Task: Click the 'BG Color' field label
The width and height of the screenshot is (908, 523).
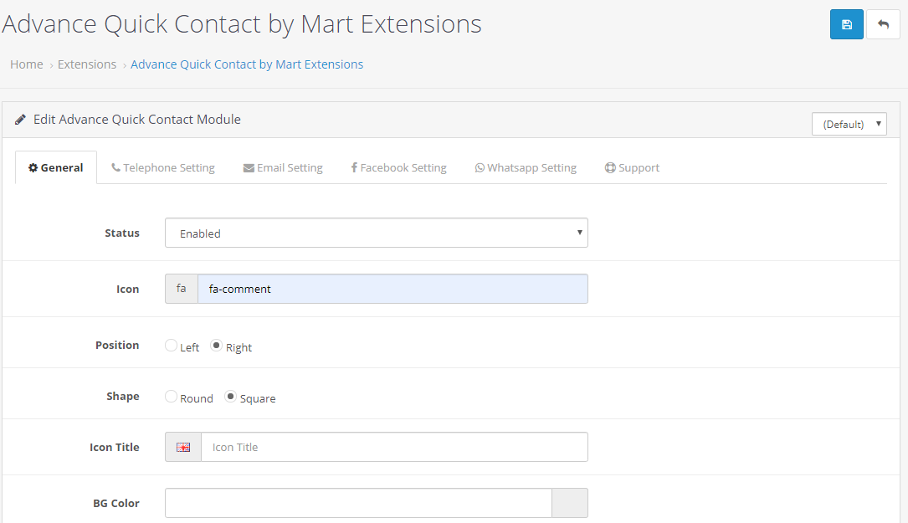Action: pos(116,503)
